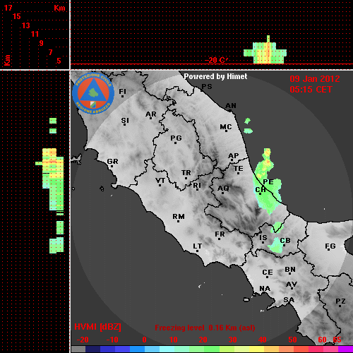
Task: Click the AQ city label
Action: click(223, 189)
